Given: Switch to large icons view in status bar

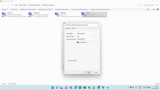Looking at the screenshot, I should (158, 84).
